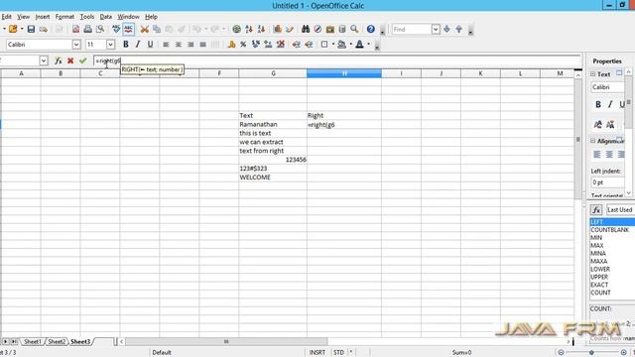Click into the Find search field

[x=412, y=29]
